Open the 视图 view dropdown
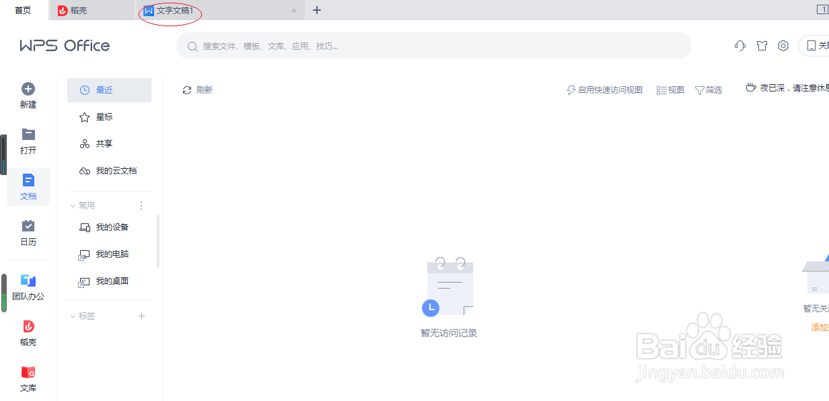Image resolution: width=829 pixels, height=401 pixels. point(670,89)
